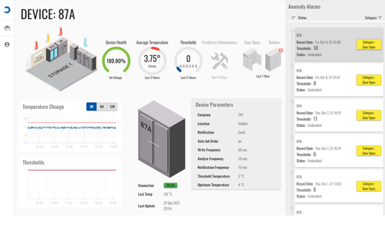Click the Door Open badge on 19:15 alarm
Screen dimensions: 385x231
pos(369,115)
